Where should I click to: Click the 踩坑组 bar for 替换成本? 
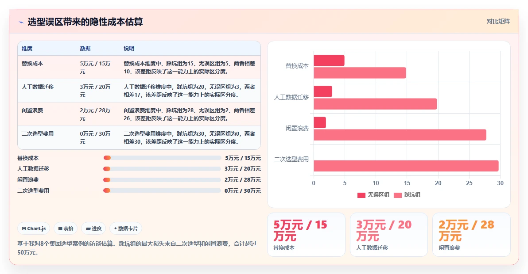click(360, 73)
